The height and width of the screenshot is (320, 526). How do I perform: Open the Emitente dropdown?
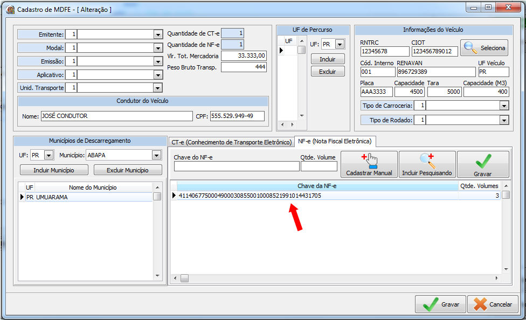click(158, 34)
